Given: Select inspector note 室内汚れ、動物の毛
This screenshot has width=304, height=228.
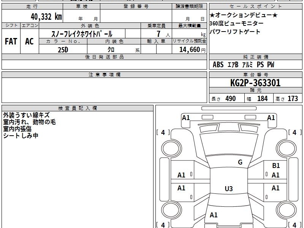Looking at the screenshot, I should point(30,122).
